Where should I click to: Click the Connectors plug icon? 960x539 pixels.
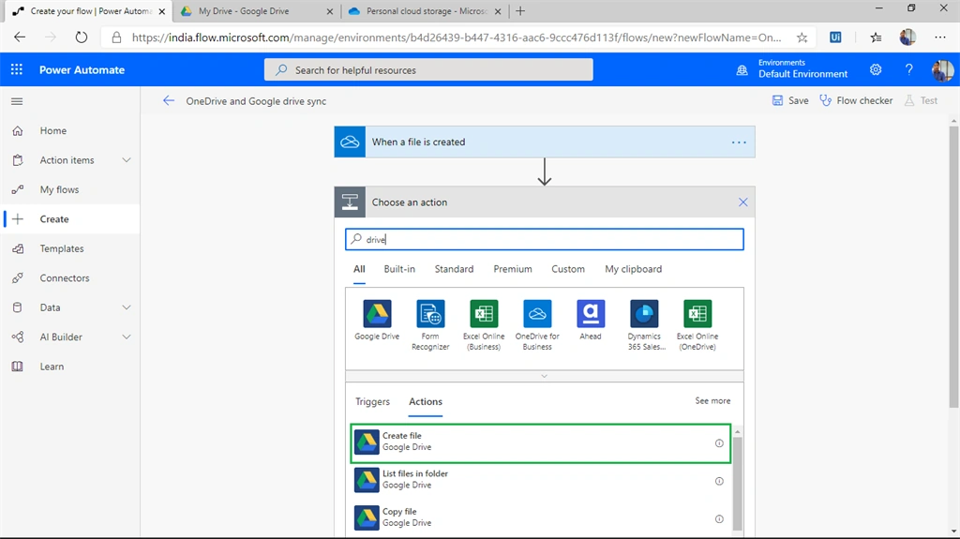(x=18, y=277)
